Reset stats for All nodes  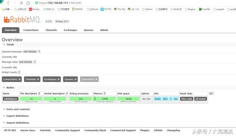click(x=201, y=99)
